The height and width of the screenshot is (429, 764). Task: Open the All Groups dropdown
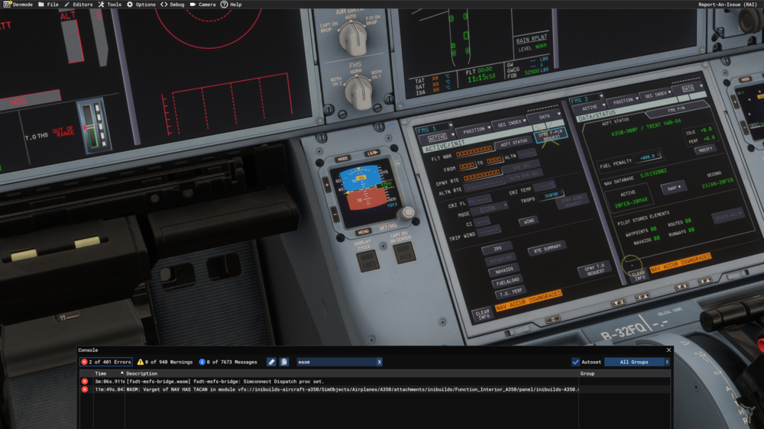click(x=634, y=362)
